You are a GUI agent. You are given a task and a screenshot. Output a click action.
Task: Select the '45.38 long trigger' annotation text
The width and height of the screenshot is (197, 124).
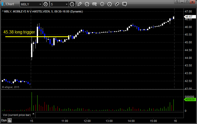point(19,32)
